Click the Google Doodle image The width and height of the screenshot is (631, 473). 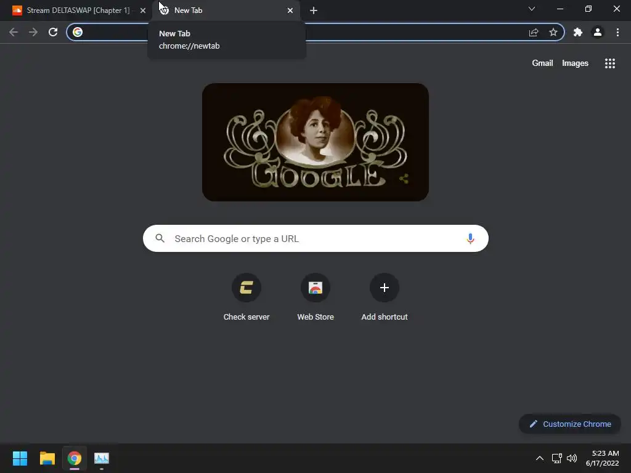(315, 142)
